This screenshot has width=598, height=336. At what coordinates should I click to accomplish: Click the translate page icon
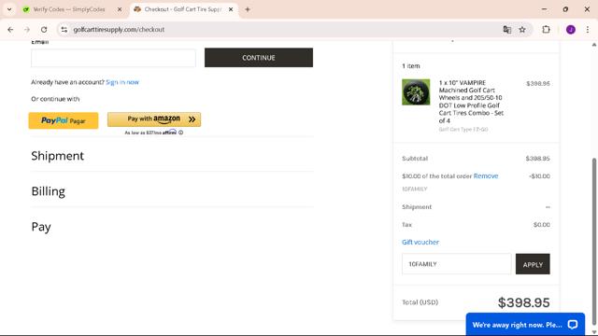506,29
